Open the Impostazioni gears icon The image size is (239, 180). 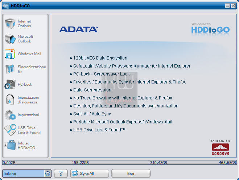point(10,115)
